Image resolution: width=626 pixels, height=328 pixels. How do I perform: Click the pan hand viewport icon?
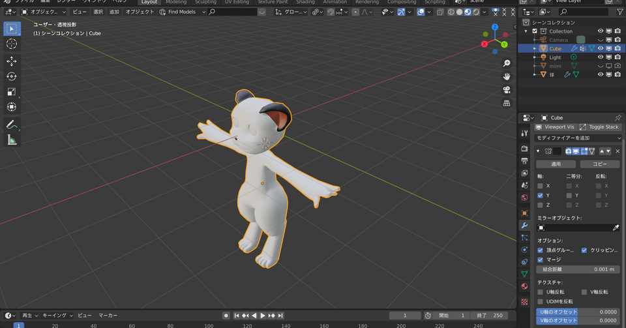tap(507, 76)
